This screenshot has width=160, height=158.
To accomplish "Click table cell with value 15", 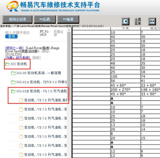I will 150,138.
